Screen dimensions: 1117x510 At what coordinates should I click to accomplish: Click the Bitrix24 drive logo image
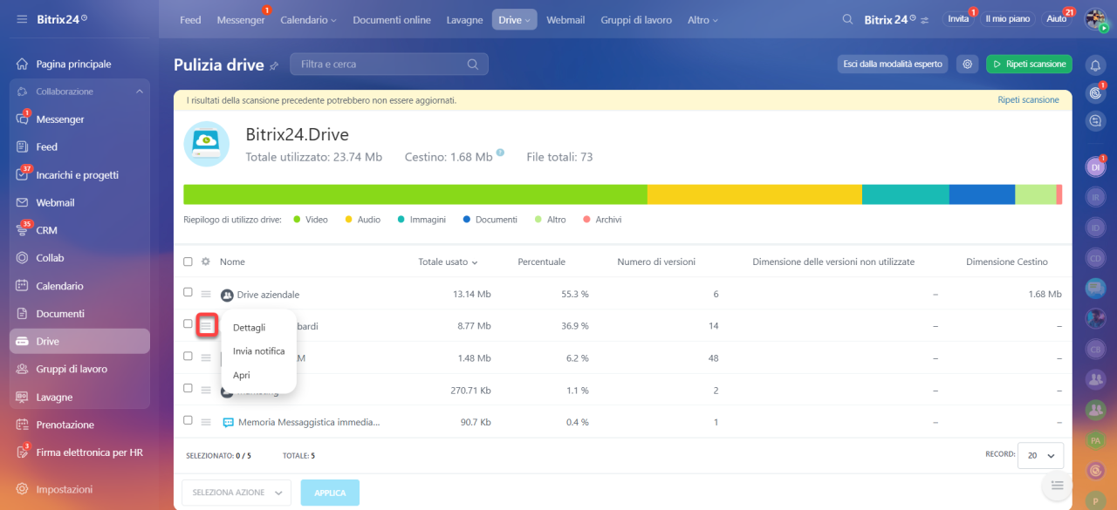(207, 144)
